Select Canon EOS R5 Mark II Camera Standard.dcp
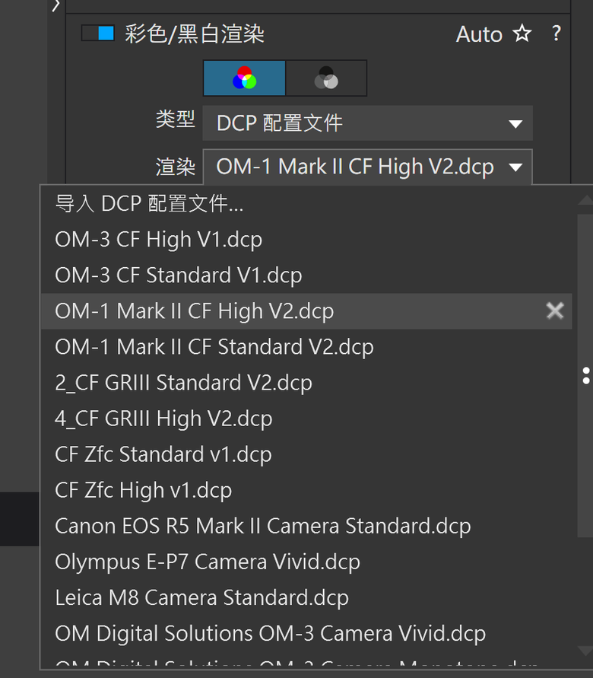 pos(306,527)
